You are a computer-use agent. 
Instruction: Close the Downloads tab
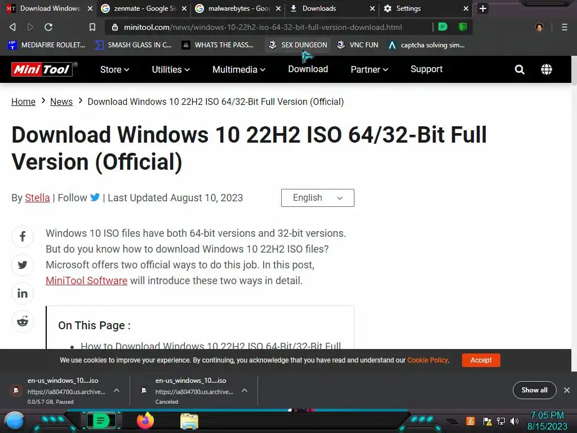(372, 8)
